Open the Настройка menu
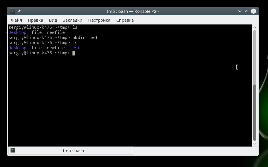 99,20
